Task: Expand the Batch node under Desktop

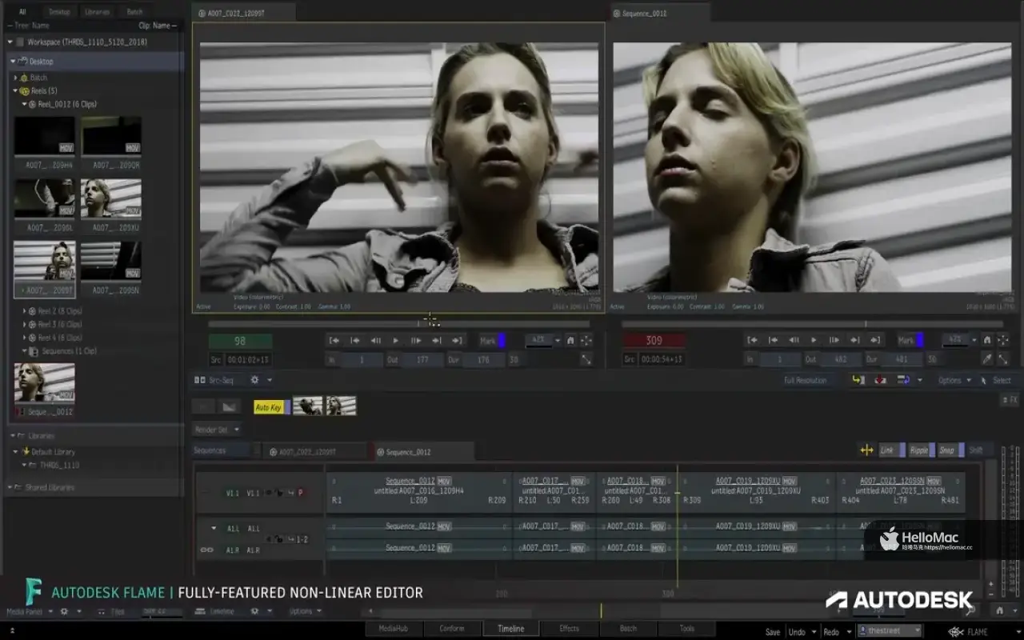Action: [15, 78]
